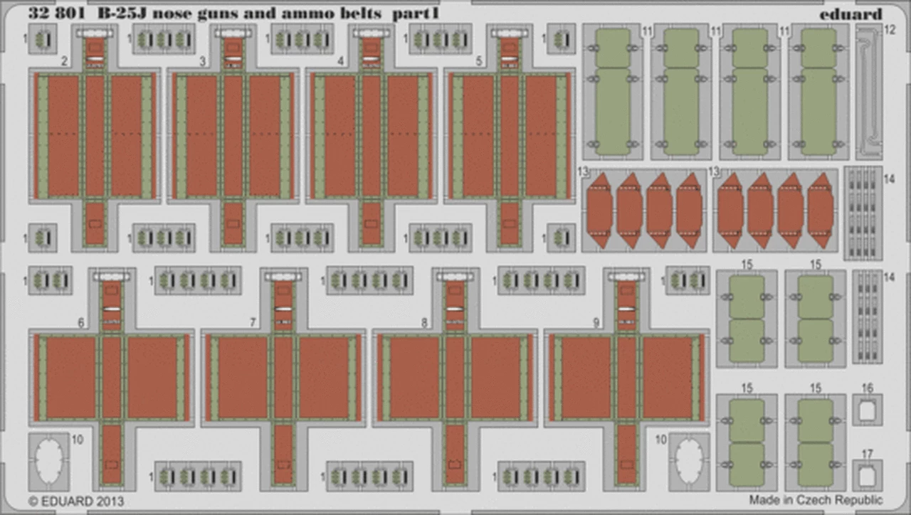The width and height of the screenshot is (911, 515).
Task: Click the leftmost green panel numbered 11
Action: click(x=613, y=92)
